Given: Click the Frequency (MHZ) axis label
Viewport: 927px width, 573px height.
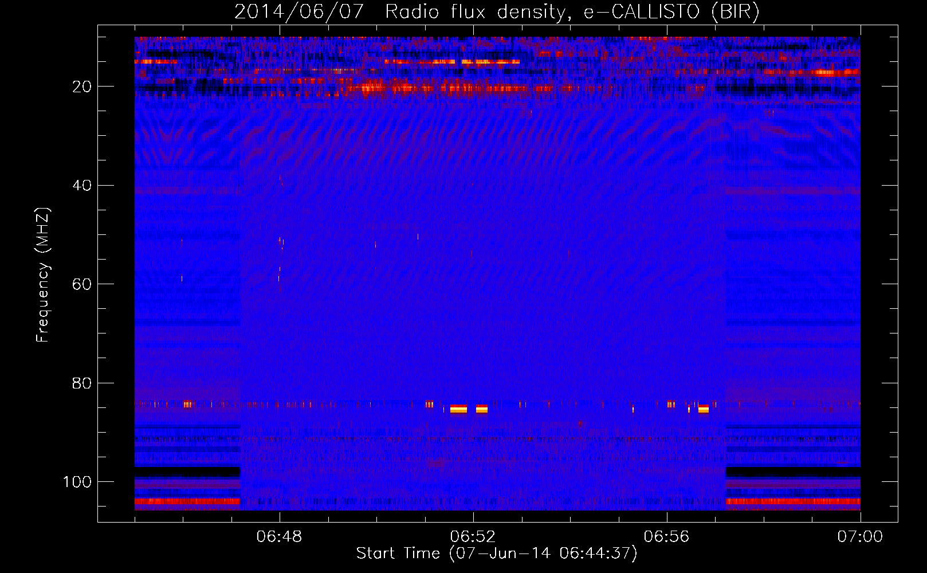Looking at the screenshot, I should click(43, 275).
